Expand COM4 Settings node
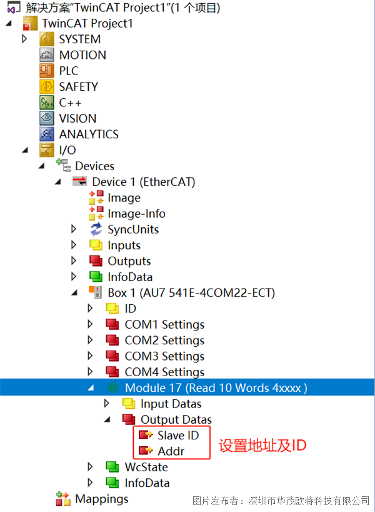The height and width of the screenshot is (512, 375). (x=91, y=372)
